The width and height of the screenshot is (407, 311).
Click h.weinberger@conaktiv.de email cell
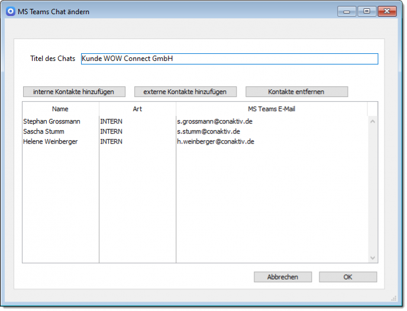(215, 141)
